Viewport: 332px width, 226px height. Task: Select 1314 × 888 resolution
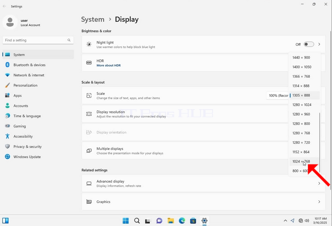[x=304, y=86]
